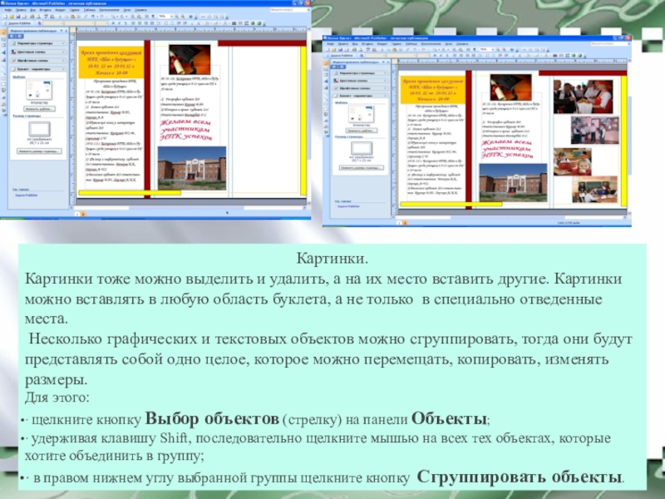Expand Цветовые схемы section in right window

pos(361,81)
